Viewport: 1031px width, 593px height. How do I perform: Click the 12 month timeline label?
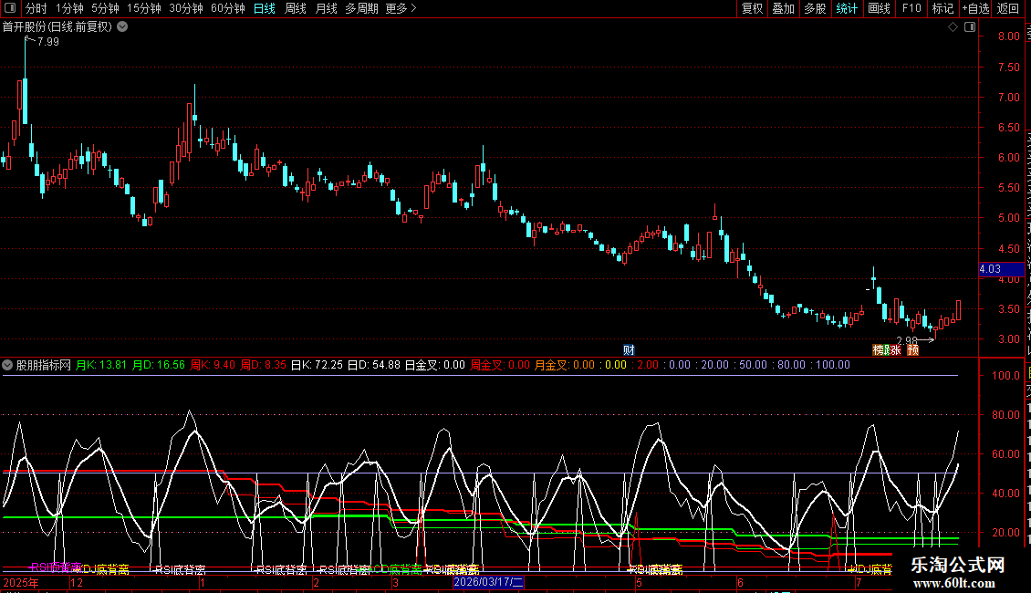[x=77, y=582]
